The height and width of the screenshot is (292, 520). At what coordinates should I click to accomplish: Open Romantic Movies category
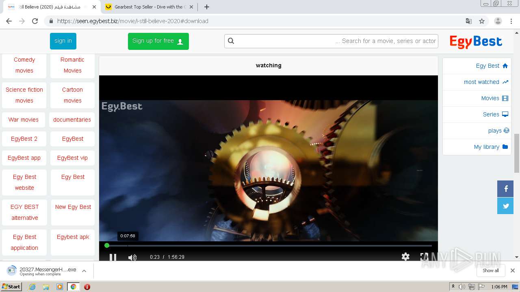click(72, 65)
